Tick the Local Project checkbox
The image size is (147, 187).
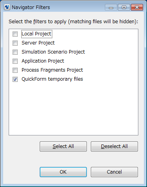(x=15, y=34)
